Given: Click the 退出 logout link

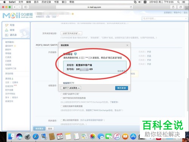Looking at the screenshot, I should coord(186,12).
